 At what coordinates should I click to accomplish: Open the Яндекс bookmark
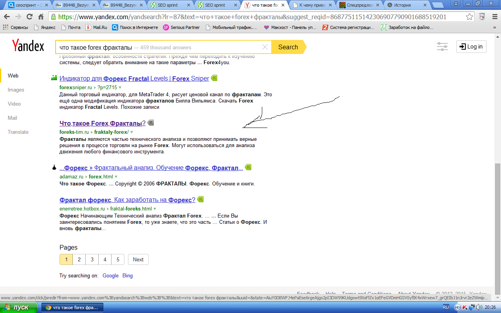pos(45,27)
